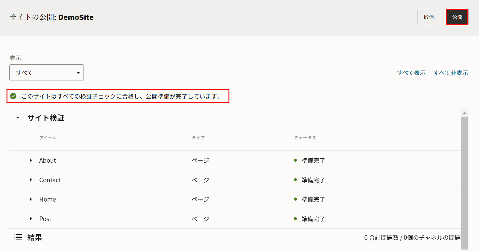479x251 pixels.
Task: Click the 公開 publish button
Action: click(x=457, y=17)
